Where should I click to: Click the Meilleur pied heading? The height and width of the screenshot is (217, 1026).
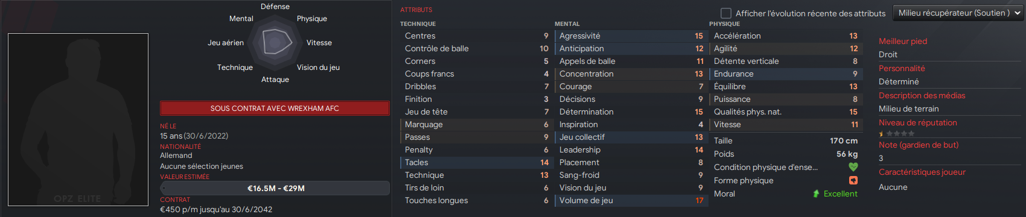(903, 41)
